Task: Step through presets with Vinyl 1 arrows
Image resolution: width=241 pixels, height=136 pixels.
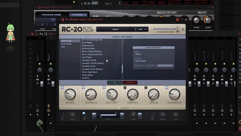Action: click(136, 29)
